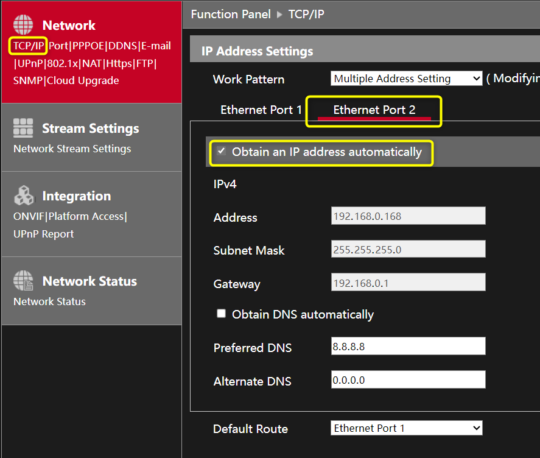Click the Integration cubes icon
The image size is (540, 458).
click(x=23, y=196)
